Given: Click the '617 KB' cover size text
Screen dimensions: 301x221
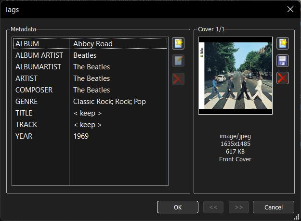Looking at the screenshot, I should 235,151.
